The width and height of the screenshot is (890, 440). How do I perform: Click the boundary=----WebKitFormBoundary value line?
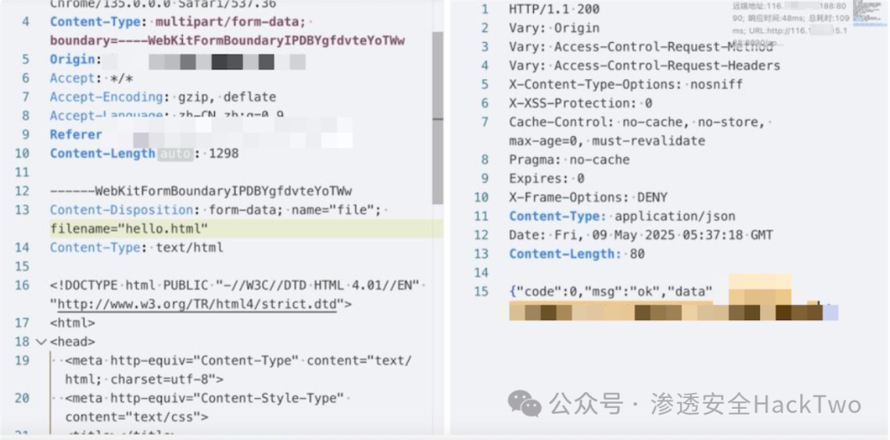point(227,41)
